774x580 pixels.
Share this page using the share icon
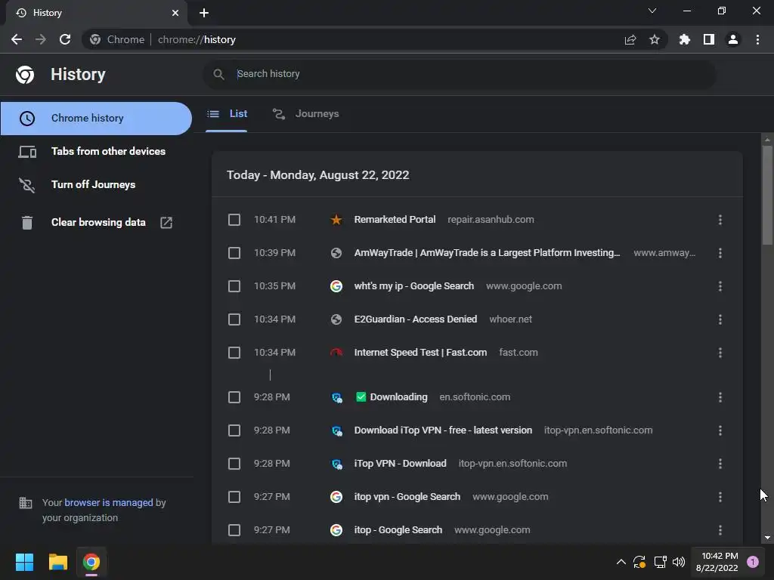point(630,39)
